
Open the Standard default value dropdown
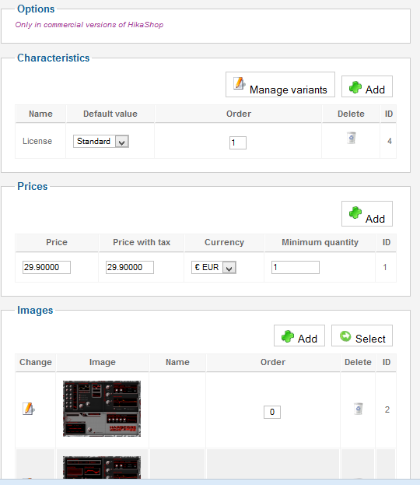click(x=101, y=142)
